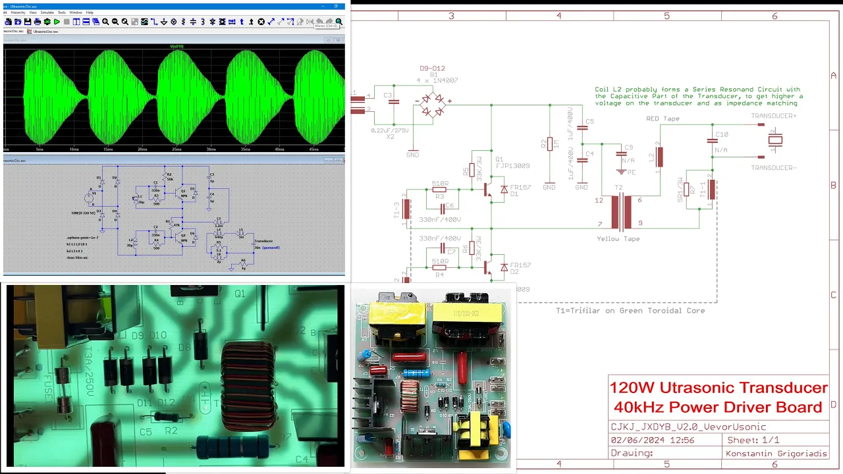Run the simulation with the green play icon
843x474 pixels.
[x=57, y=22]
